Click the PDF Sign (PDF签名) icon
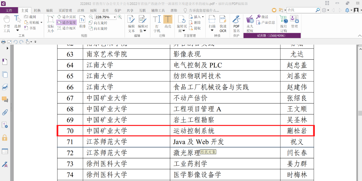 tap(236, 24)
